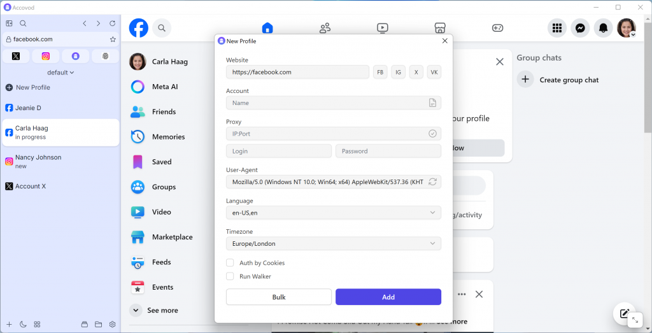
Task: Toggle dark mode with the moon icon
Action: point(23,324)
